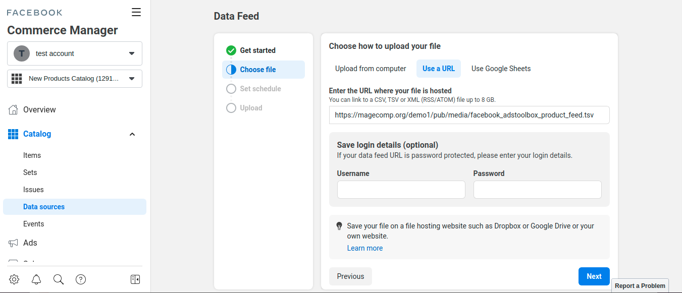Click the Next button
The image size is (682, 293).
(594, 276)
